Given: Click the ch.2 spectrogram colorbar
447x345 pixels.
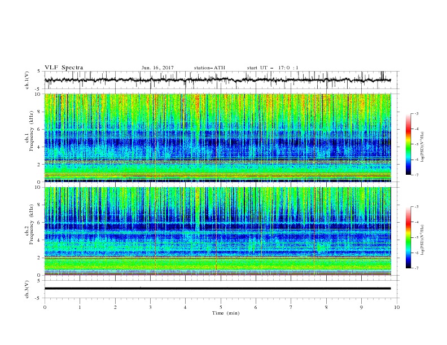Looking at the screenshot, I should point(408,237).
